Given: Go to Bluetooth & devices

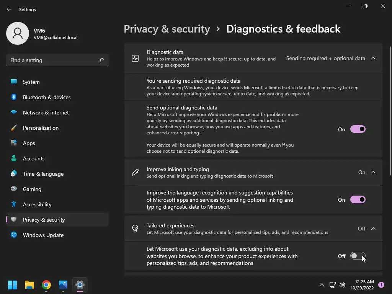Looking at the screenshot, I should point(57,97).
